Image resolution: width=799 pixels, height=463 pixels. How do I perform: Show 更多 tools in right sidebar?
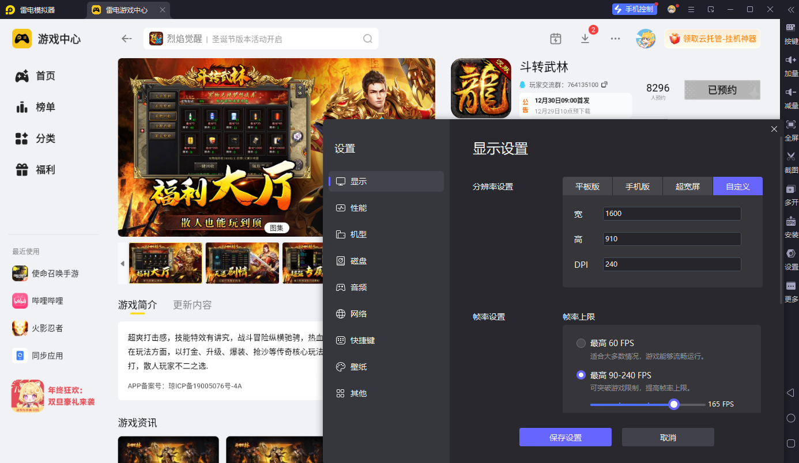[791, 291]
